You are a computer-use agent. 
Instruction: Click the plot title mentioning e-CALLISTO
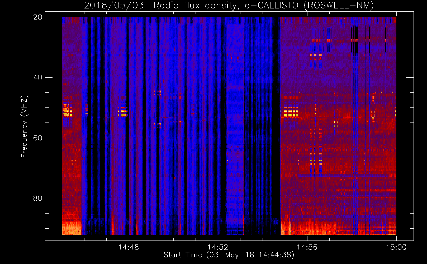tap(229, 5)
